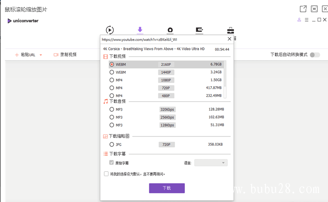
Task: Click the uniconverter logo
Action: pyautogui.click(x=23, y=21)
